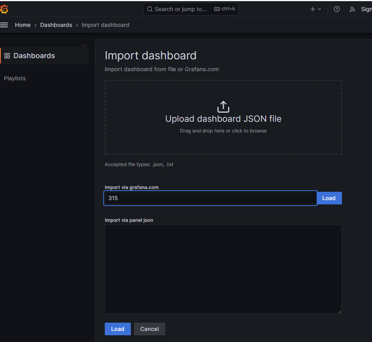Image resolution: width=372 pixels, height=342 pixels.
Task: Cancel the dashboard import
Action: click(x=149, y=329)
